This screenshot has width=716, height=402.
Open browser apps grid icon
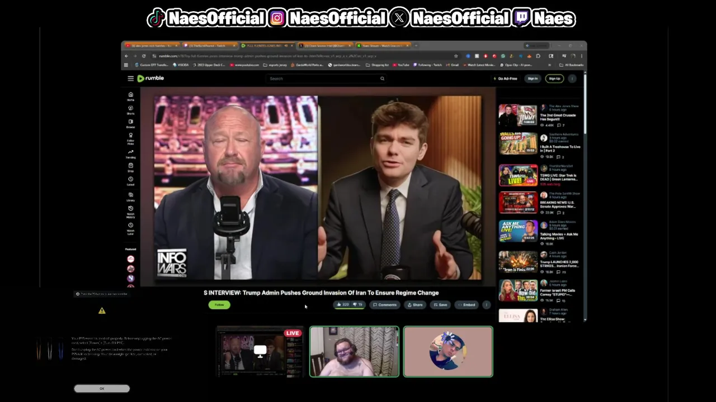tap(126, 65)
